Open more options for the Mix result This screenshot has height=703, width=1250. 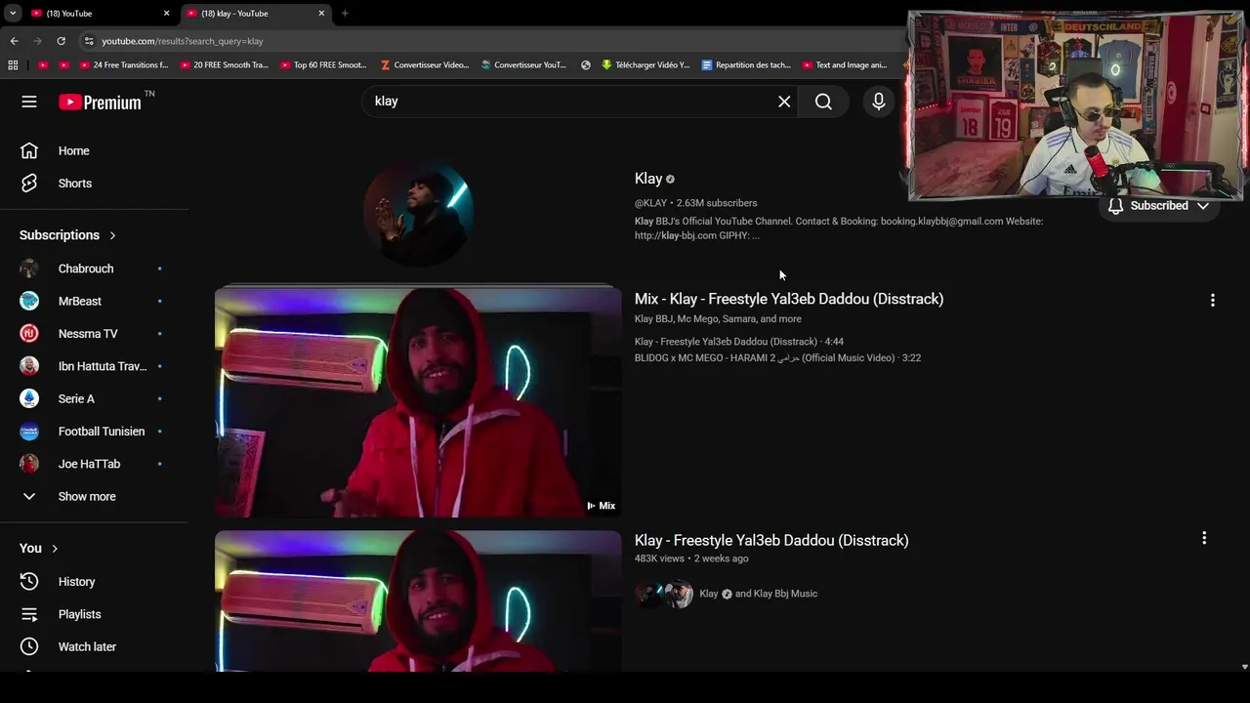tap(1213, 301)
